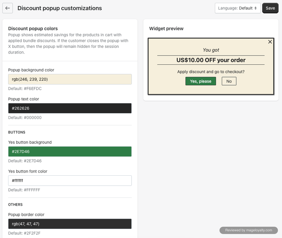Select 'Apply discount and go to checkout?' text
The height and width of the screenshot is (238, 282).
211,72
